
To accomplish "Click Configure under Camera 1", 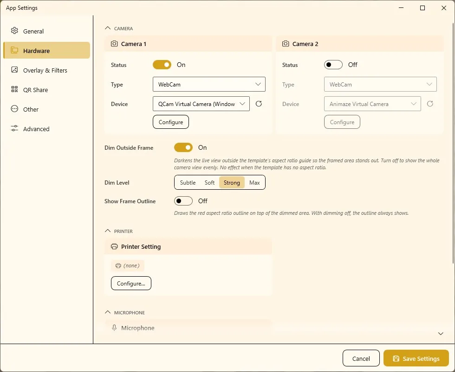I will 171,122.
